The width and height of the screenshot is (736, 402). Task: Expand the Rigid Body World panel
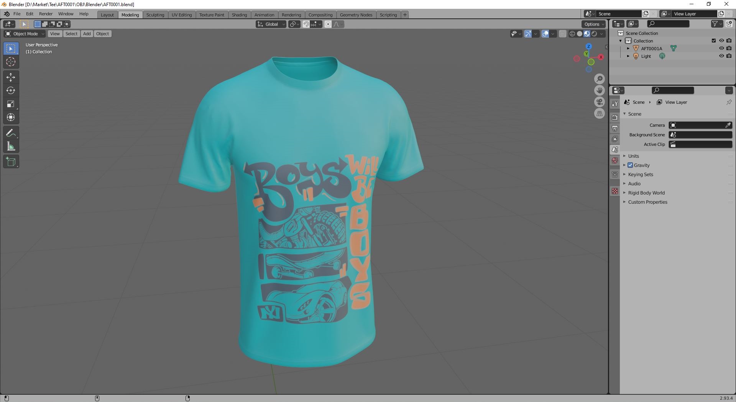click(646, 193)
